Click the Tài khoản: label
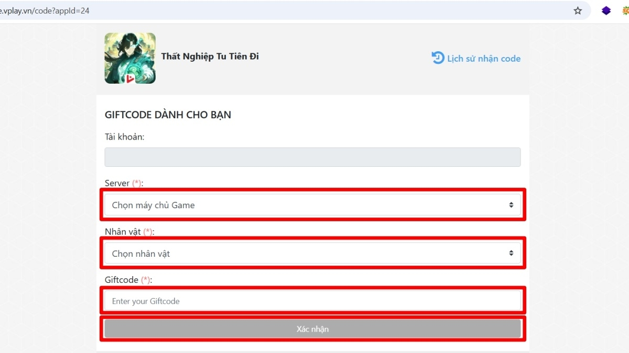The image size is (629, 353). tap(124, 136)
